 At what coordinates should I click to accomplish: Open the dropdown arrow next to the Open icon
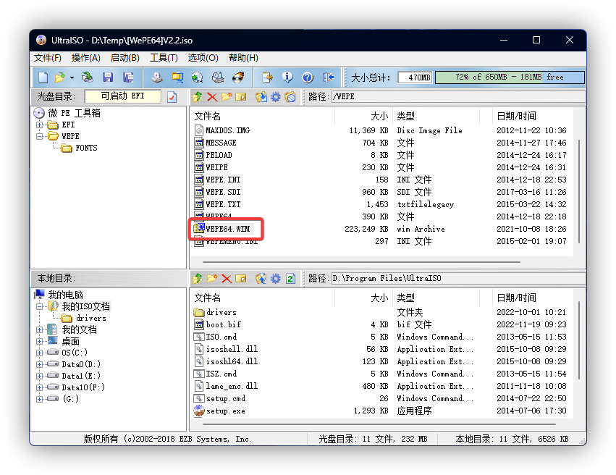click(x=70, y=77)
